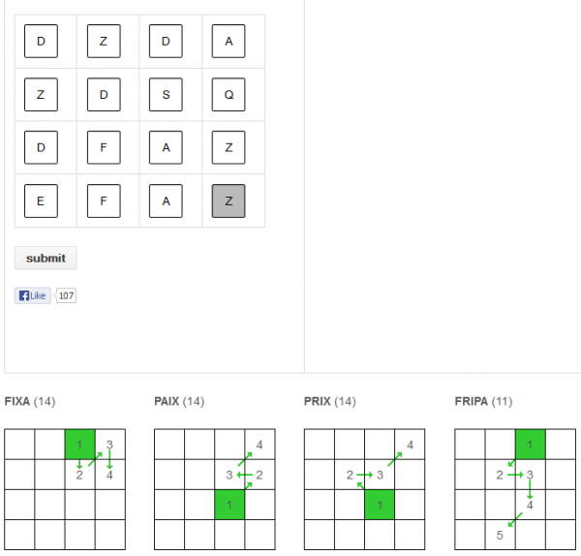
Task: Open the PAIX word solution diagram
Action: pos(214,489)
